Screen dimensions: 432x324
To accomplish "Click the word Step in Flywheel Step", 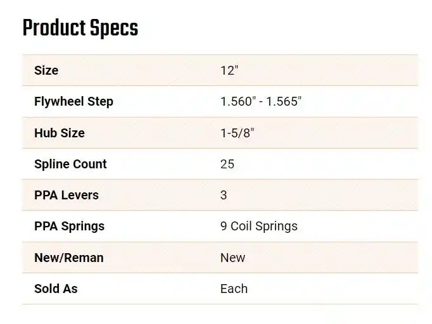I will pos(100,102).
